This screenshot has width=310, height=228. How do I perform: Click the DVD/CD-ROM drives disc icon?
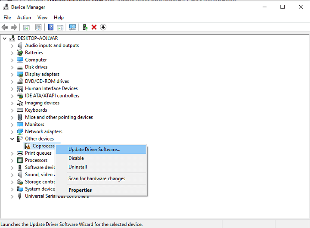click(20, 81)
